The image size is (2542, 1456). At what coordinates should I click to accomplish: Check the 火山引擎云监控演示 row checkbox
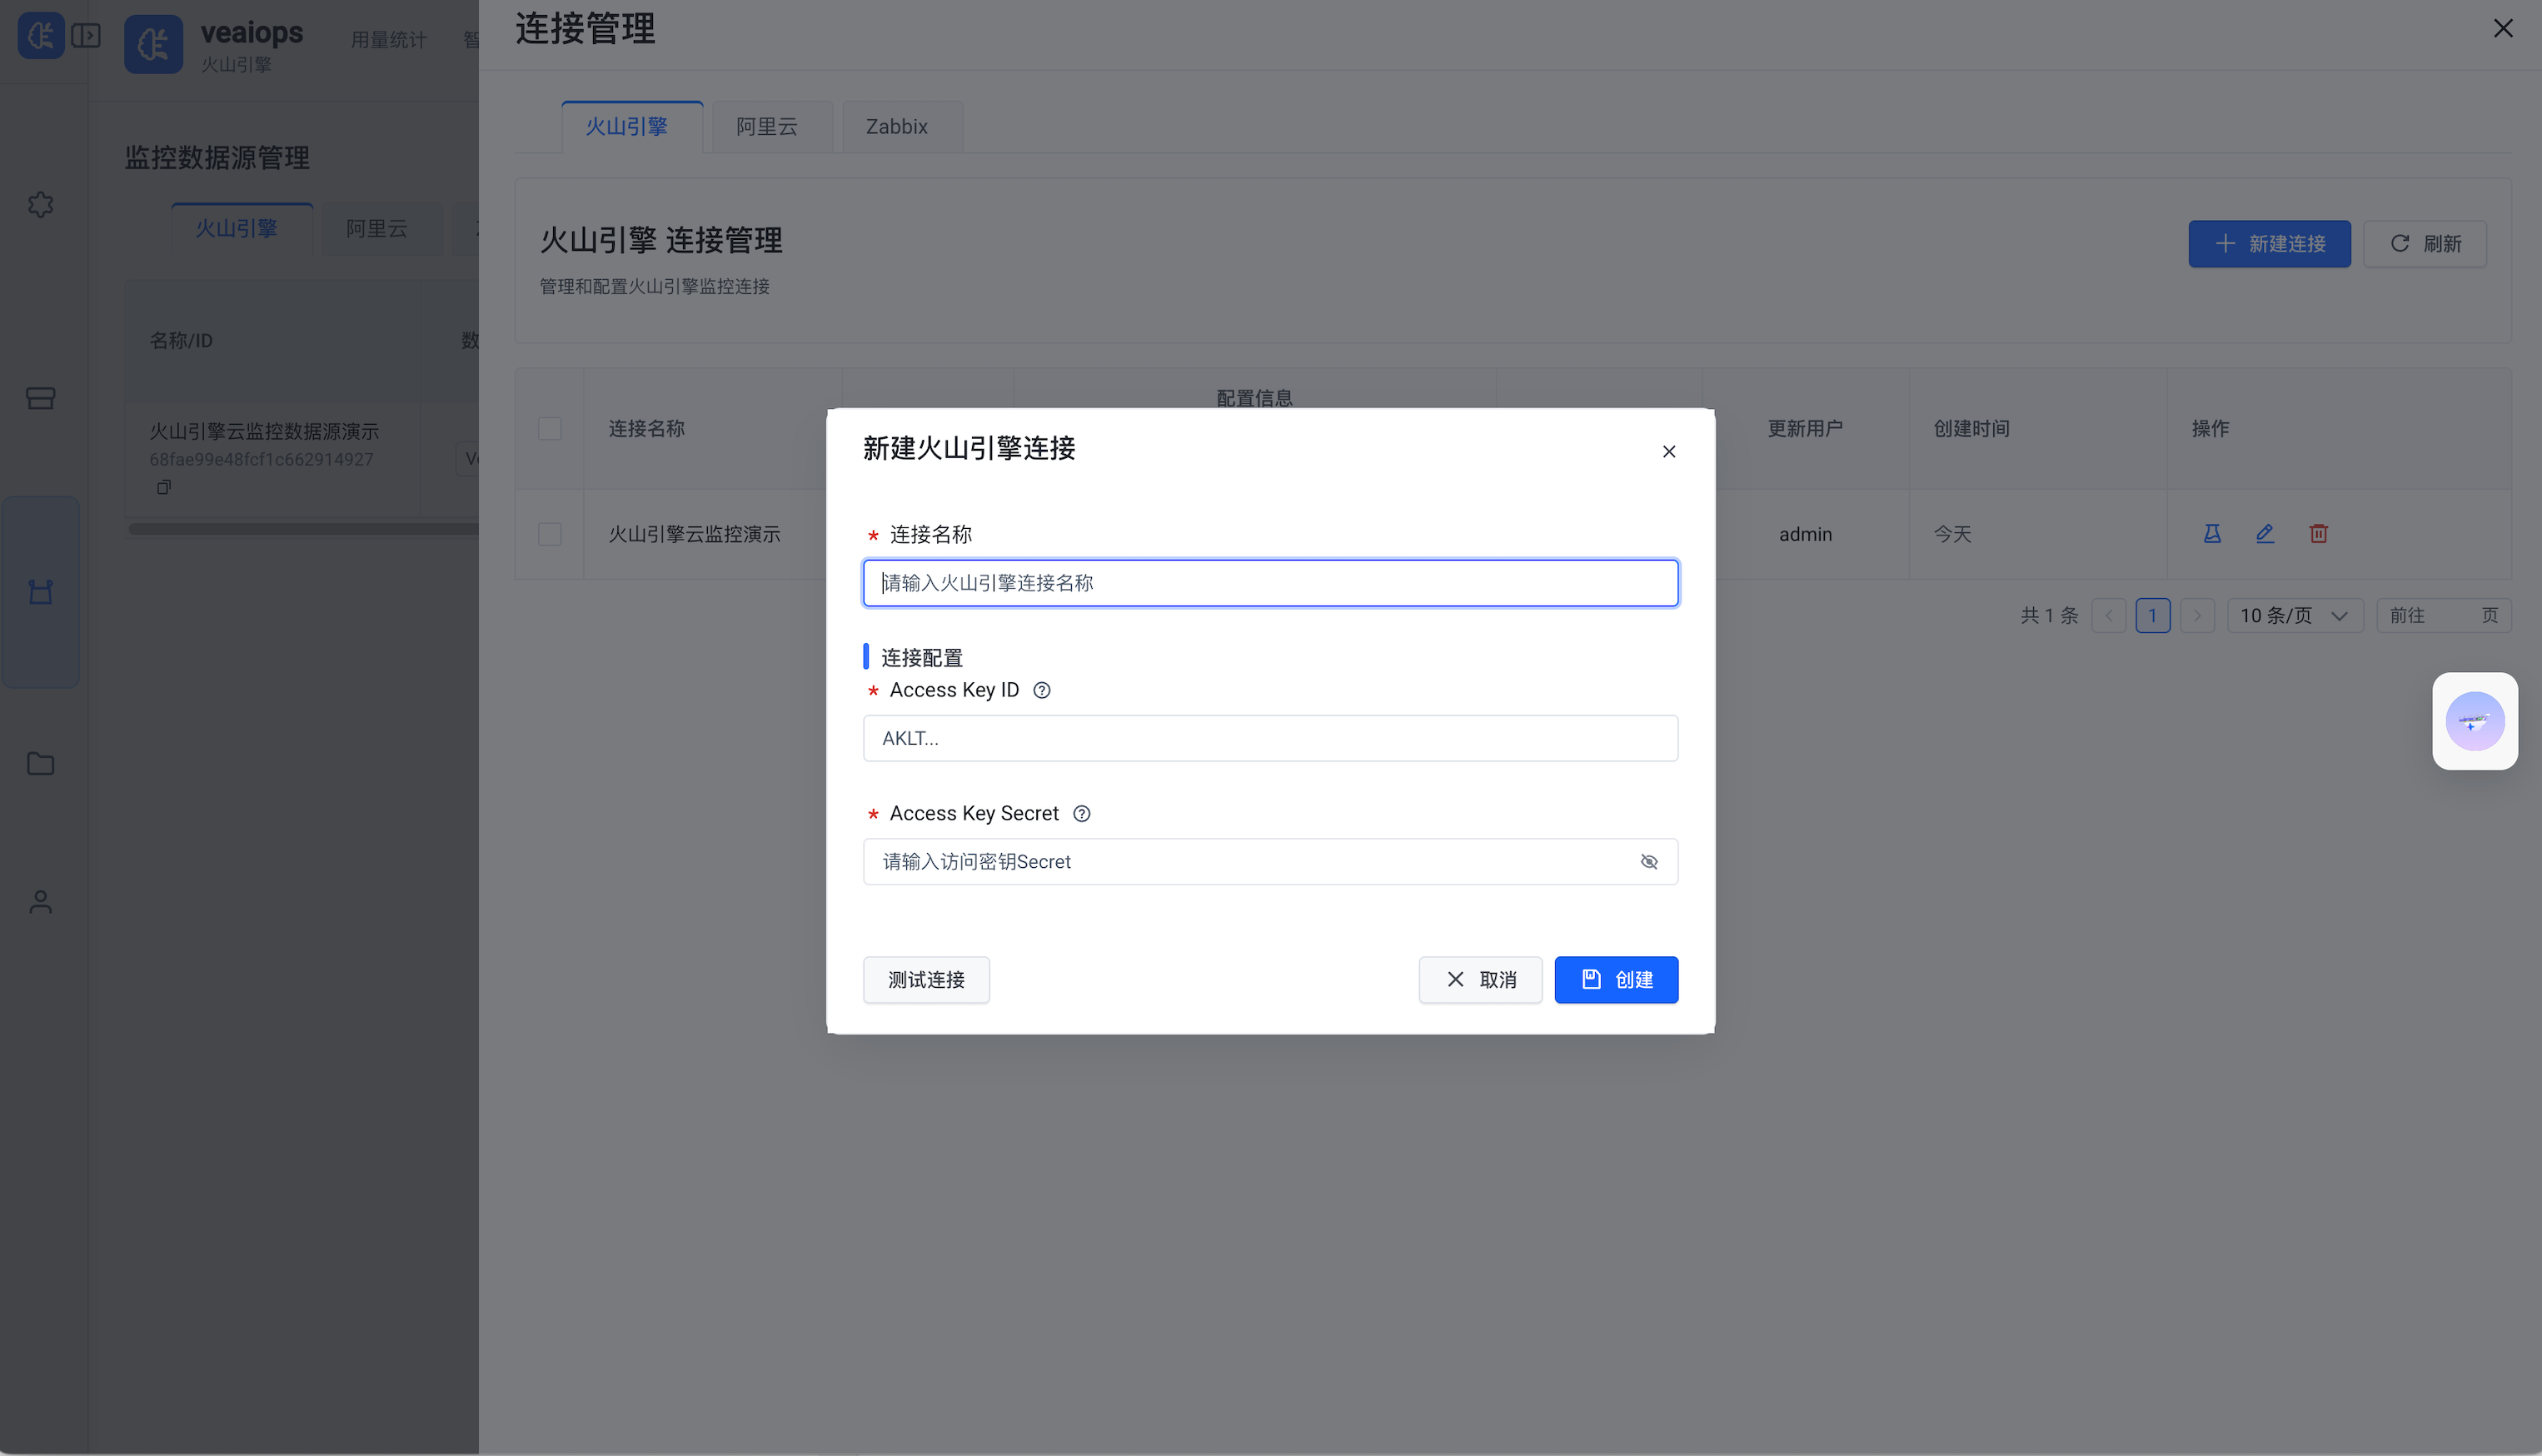pyautogui.click(x=549, y=533)
